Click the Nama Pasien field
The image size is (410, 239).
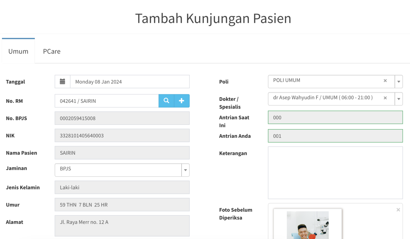pyautogui.click(x=122, y=153)
